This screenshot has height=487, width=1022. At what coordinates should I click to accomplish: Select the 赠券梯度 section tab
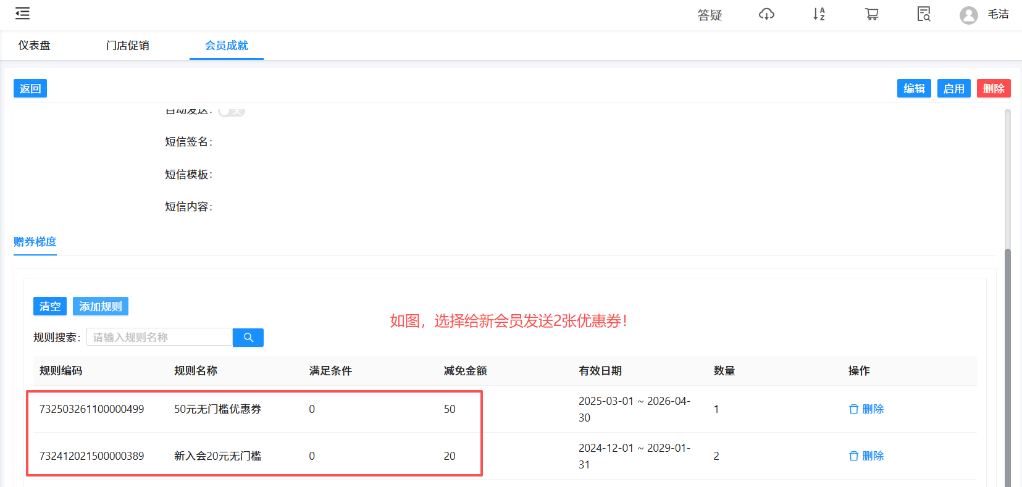[35, 242]
